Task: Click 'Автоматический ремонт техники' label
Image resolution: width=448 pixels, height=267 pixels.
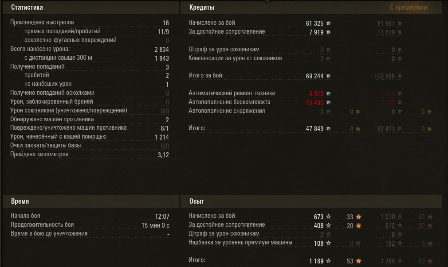Action: 232,93
